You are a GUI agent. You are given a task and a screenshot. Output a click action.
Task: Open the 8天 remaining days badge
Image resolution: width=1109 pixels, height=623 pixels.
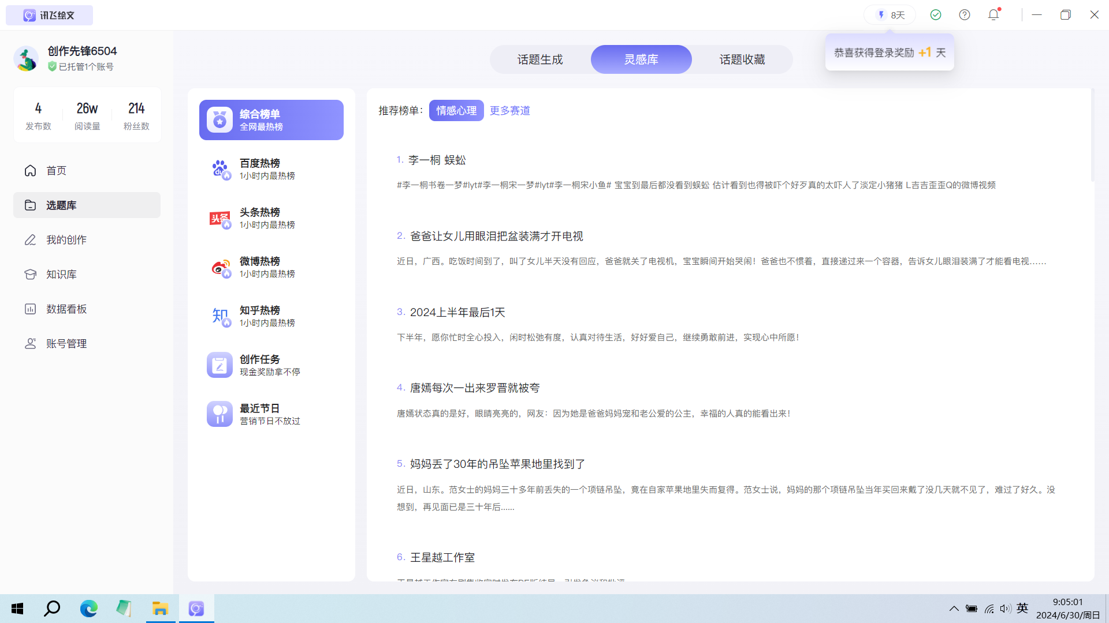point(890,15)
